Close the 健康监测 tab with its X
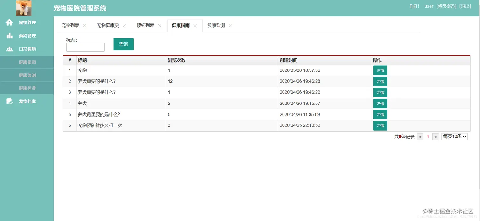 [230, 26]
